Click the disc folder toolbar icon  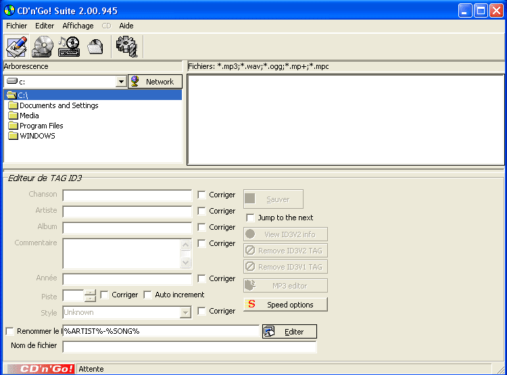(x=95, y=47)
